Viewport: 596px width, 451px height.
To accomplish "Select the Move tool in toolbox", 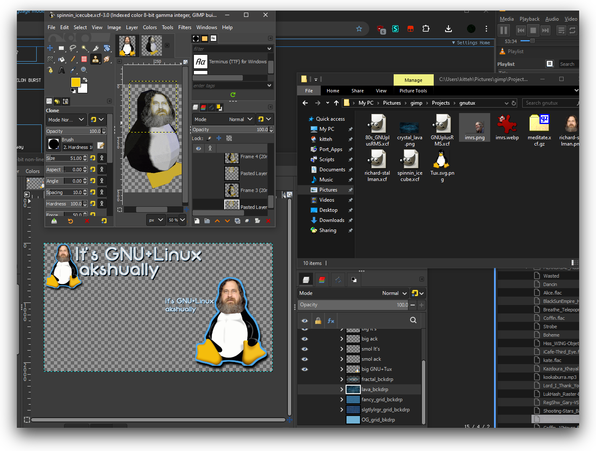I will tap(50, 48).
